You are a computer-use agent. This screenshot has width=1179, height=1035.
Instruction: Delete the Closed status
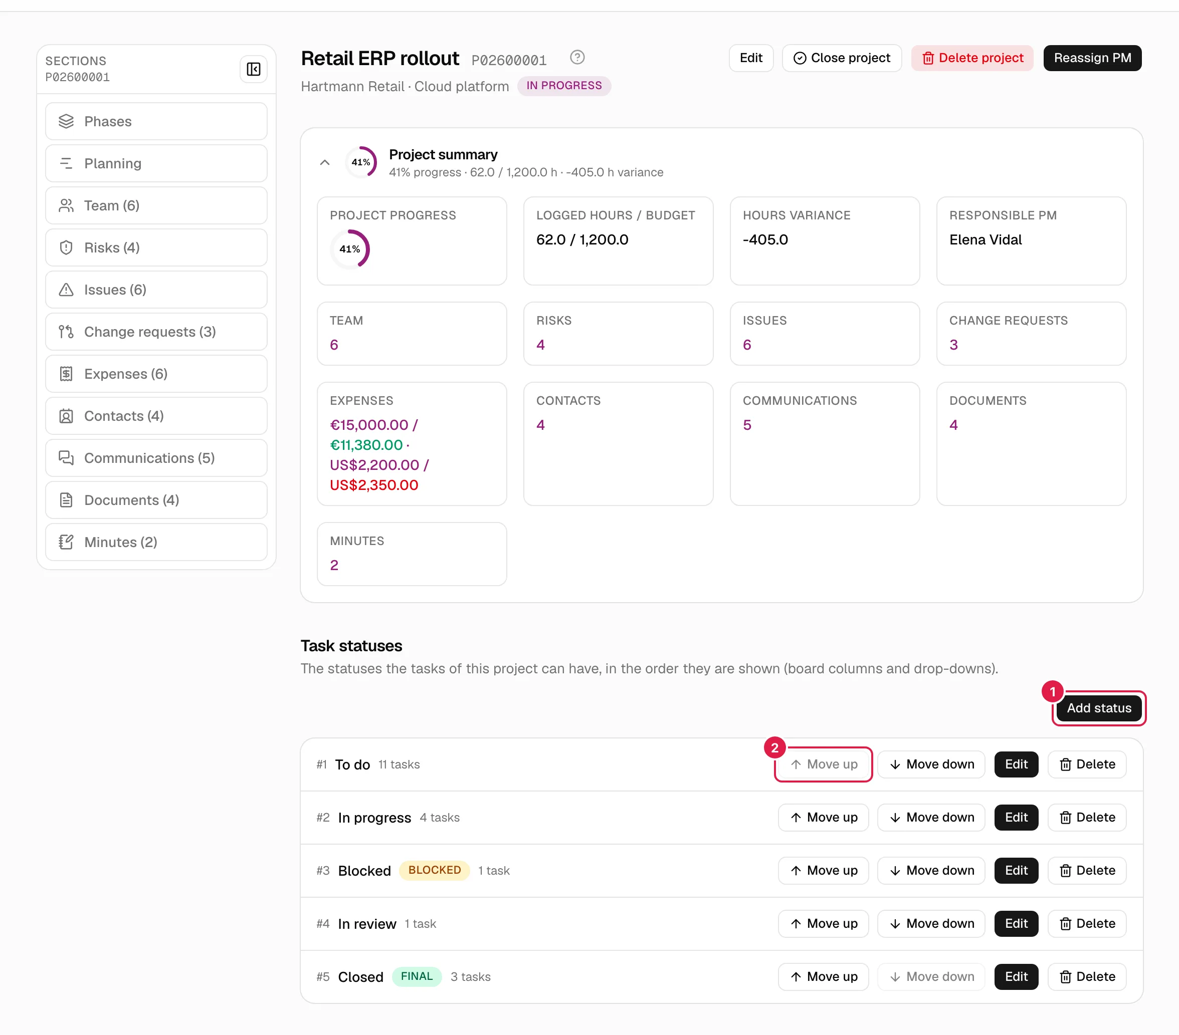[x=1087, y=977]
